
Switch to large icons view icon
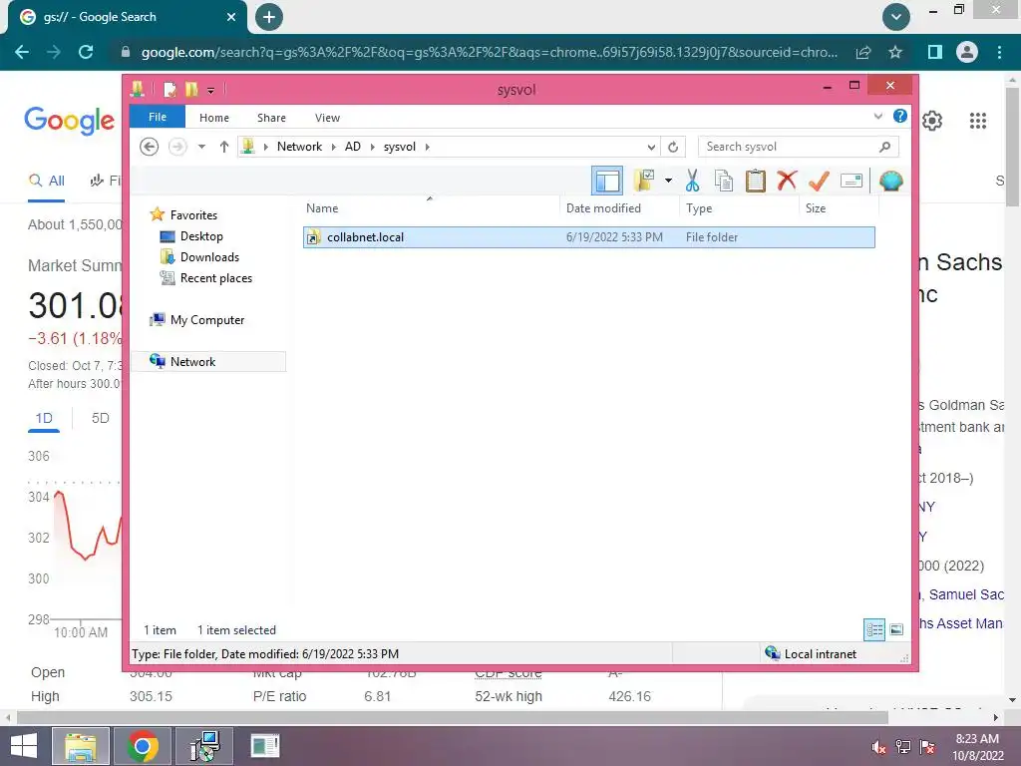(x=896, y=630)
